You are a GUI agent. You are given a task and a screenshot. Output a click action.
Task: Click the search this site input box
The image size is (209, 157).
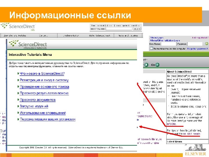pyautogui.click(x=119, y=29)
